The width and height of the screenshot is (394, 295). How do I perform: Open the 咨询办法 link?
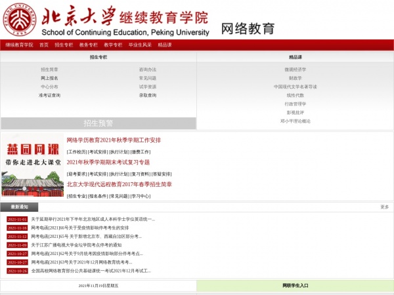148,69
